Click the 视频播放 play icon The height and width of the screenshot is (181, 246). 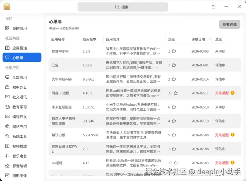[x=7, y=146]
